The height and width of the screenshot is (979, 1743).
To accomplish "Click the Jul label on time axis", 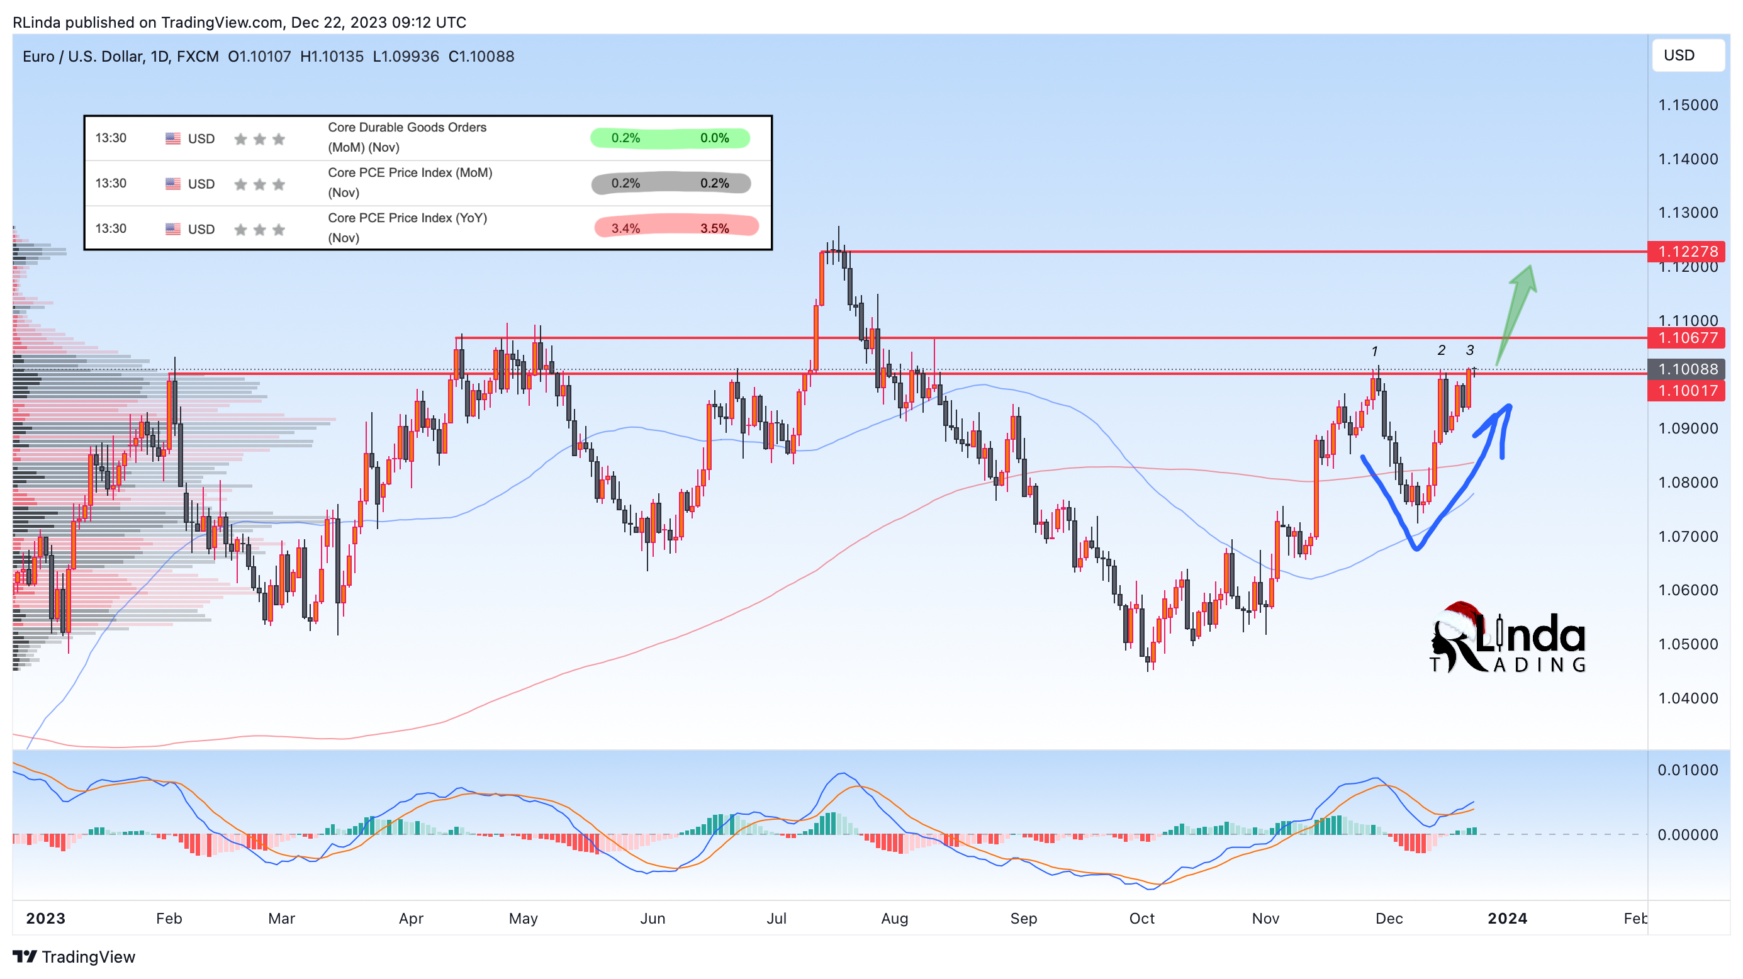I will (776, 918).
